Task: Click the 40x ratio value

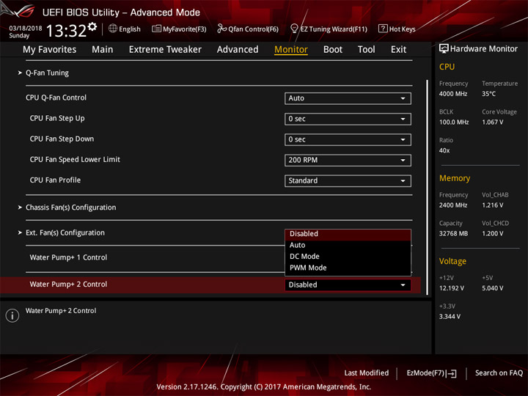Action: (x=444, y=150)
